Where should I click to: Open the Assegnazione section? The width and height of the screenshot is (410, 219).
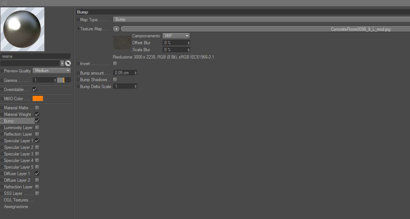(x=16, y=207)
